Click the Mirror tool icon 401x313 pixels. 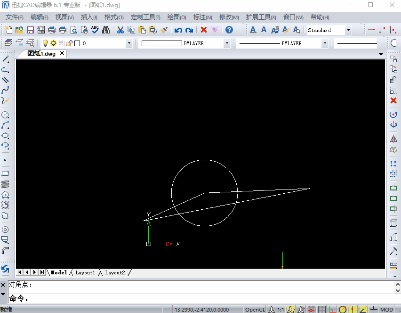393,139
